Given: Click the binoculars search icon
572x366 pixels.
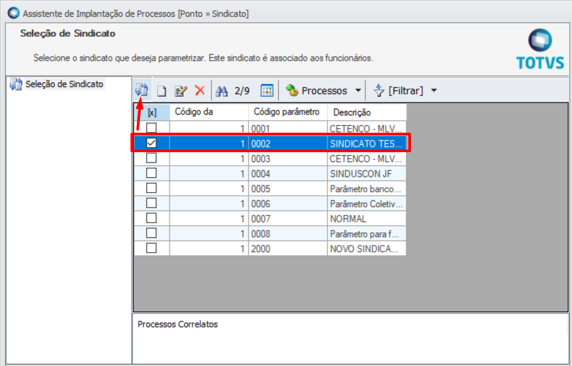Looking at the screenshot, I should click(x=222, y=91).
